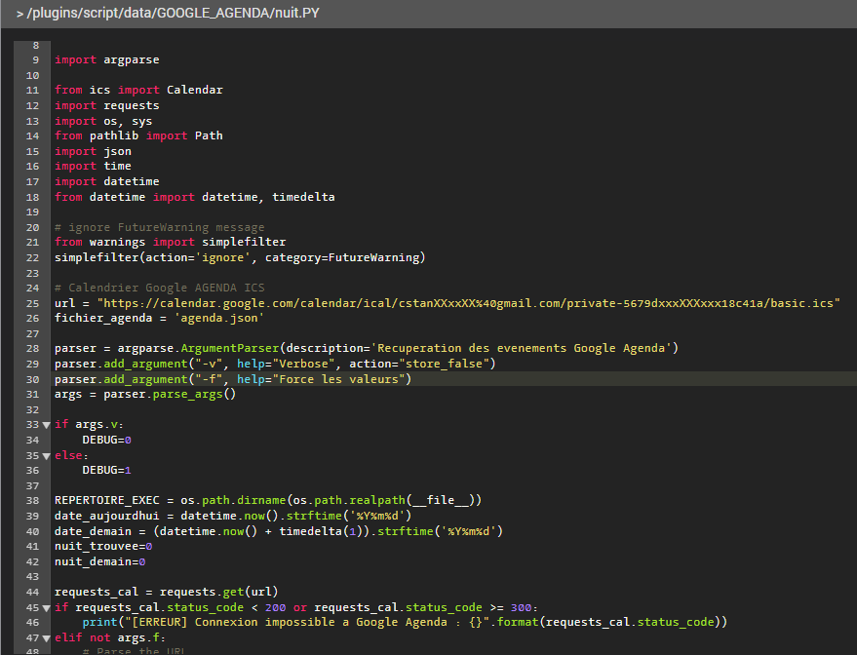Click the 'Force les valeurs' help string

click(339, 379)
